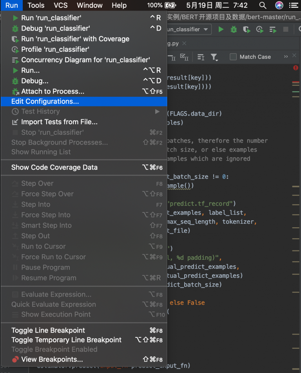
Task: Open the Run menu
Action: [x=12, y=5]
